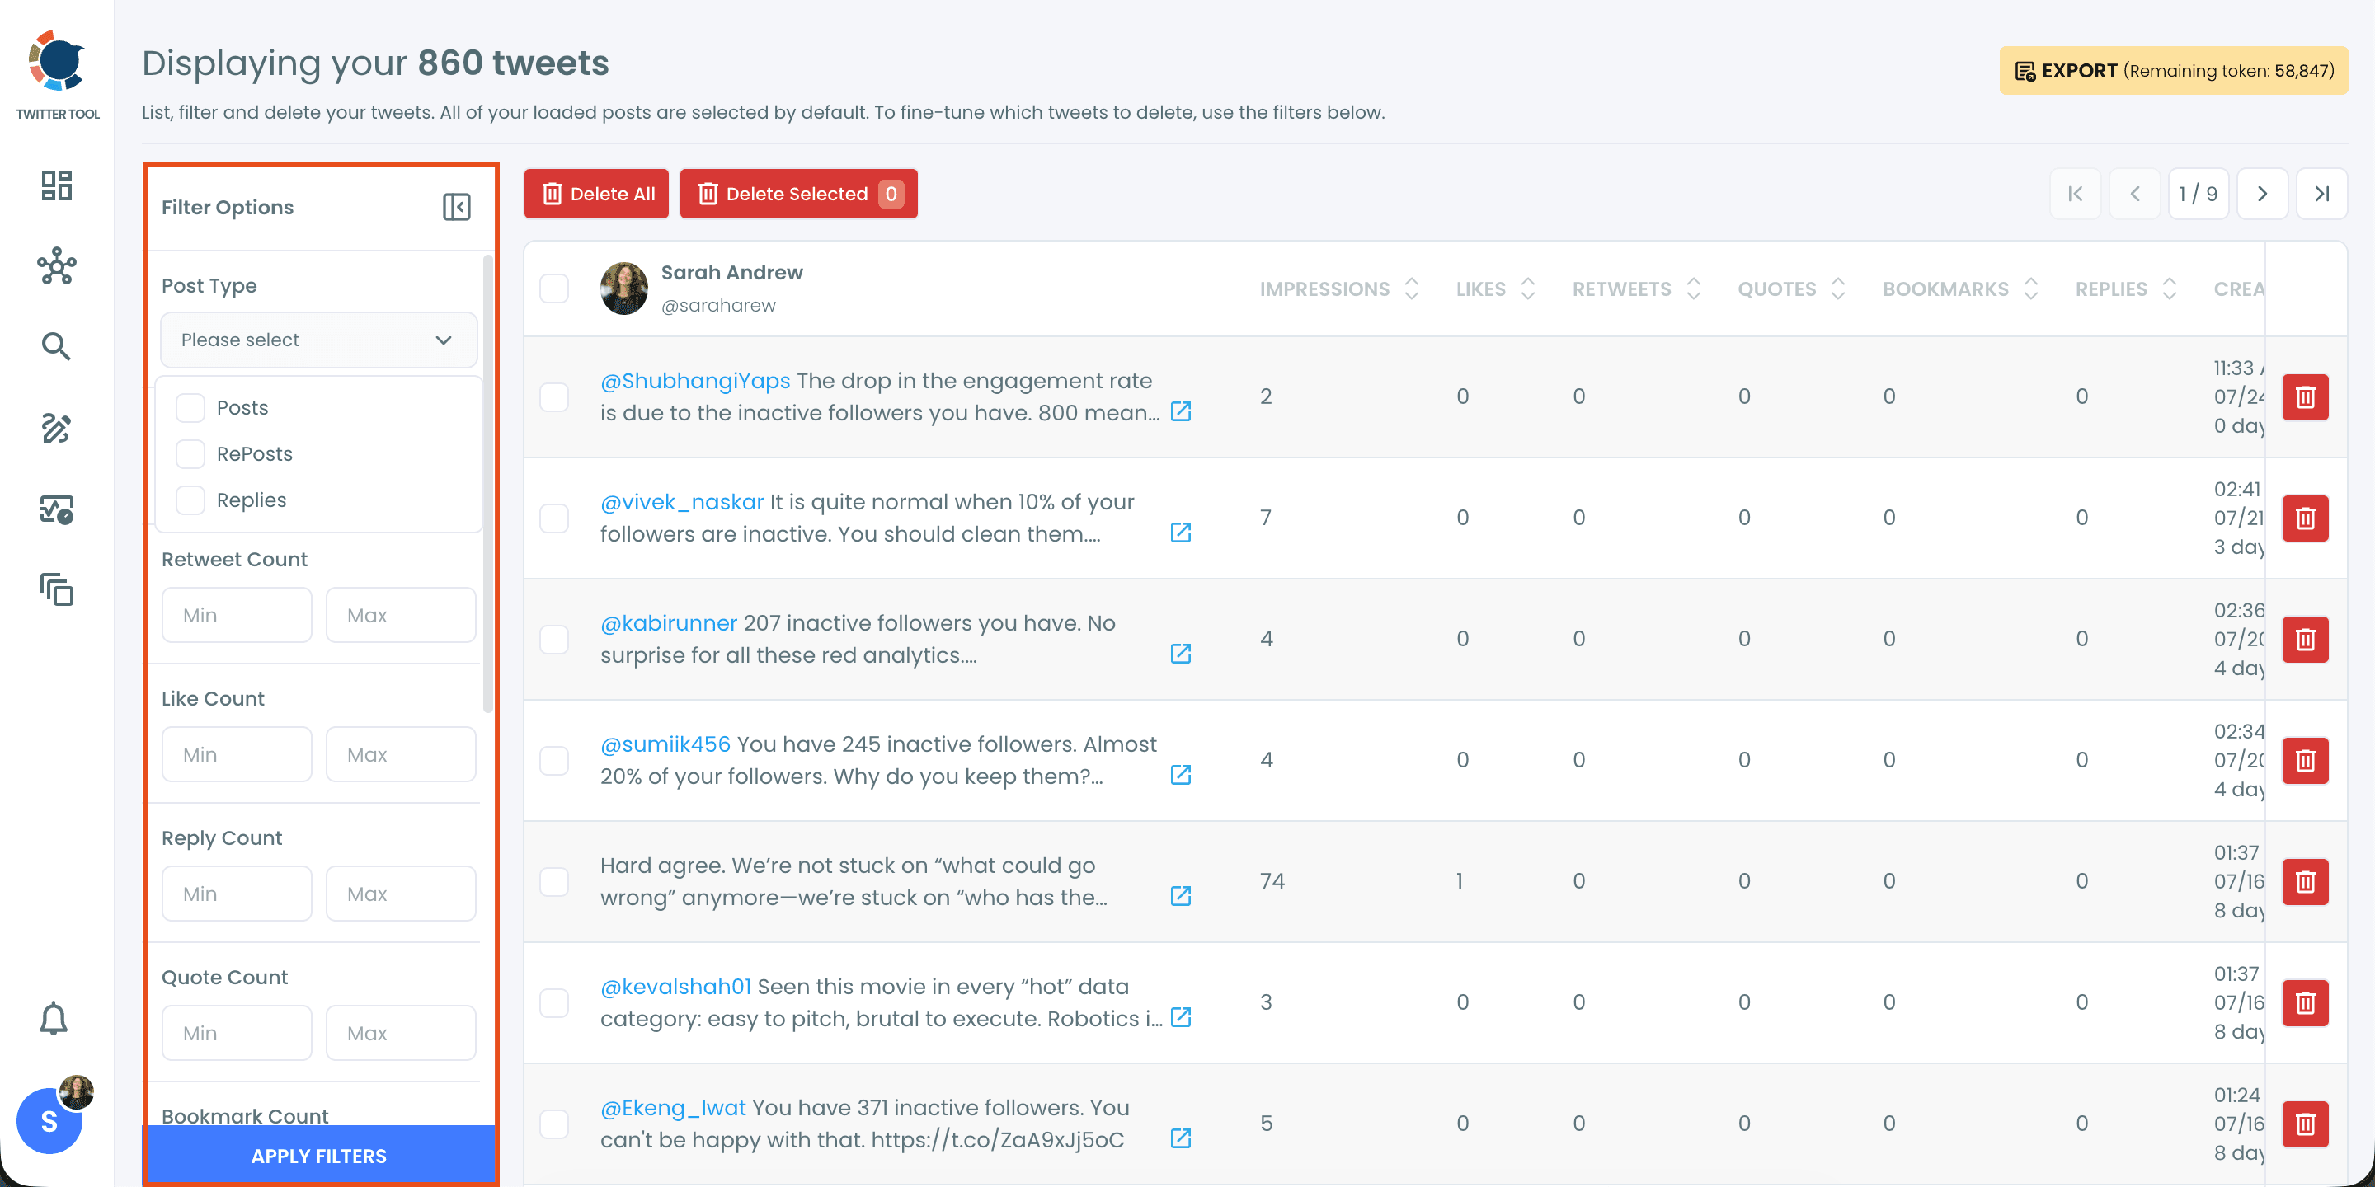
Task: Collapse the Filter Options panel
Action: click(456, 206)
